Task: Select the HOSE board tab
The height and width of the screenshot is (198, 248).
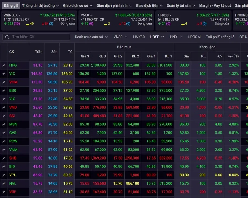Action: click(x=157, y=37)
